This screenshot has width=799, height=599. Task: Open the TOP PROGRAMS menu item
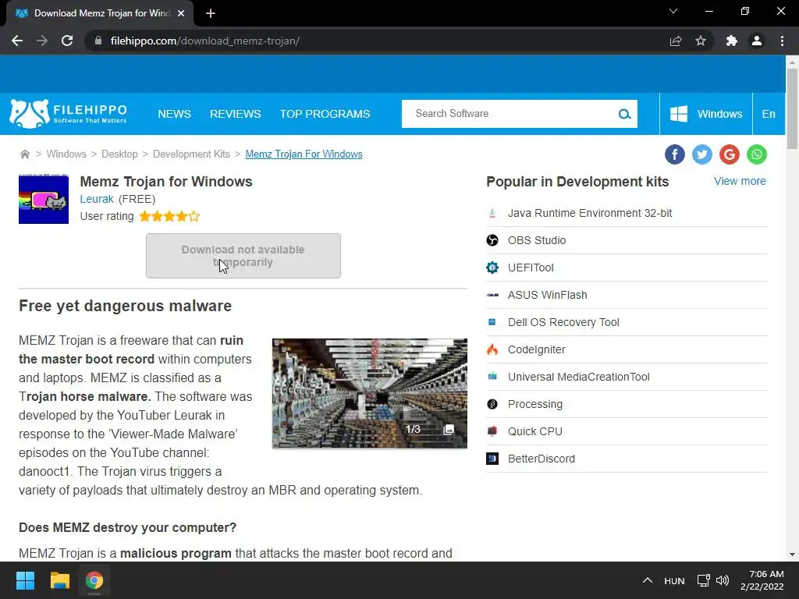coord(325,114)
